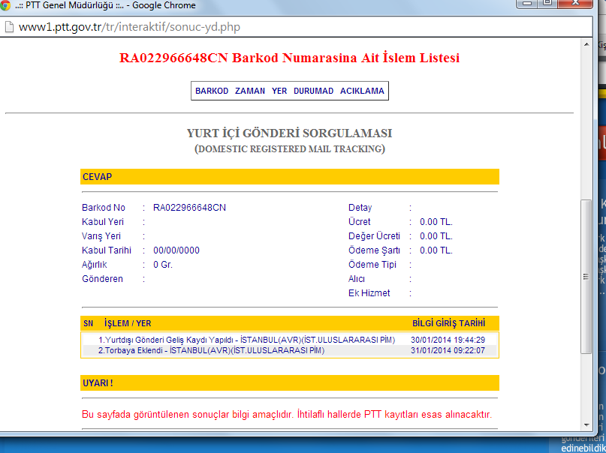606x453 pixels.
Task: Click barcode value RA022966648CN in details
Action: pos(189,208)
